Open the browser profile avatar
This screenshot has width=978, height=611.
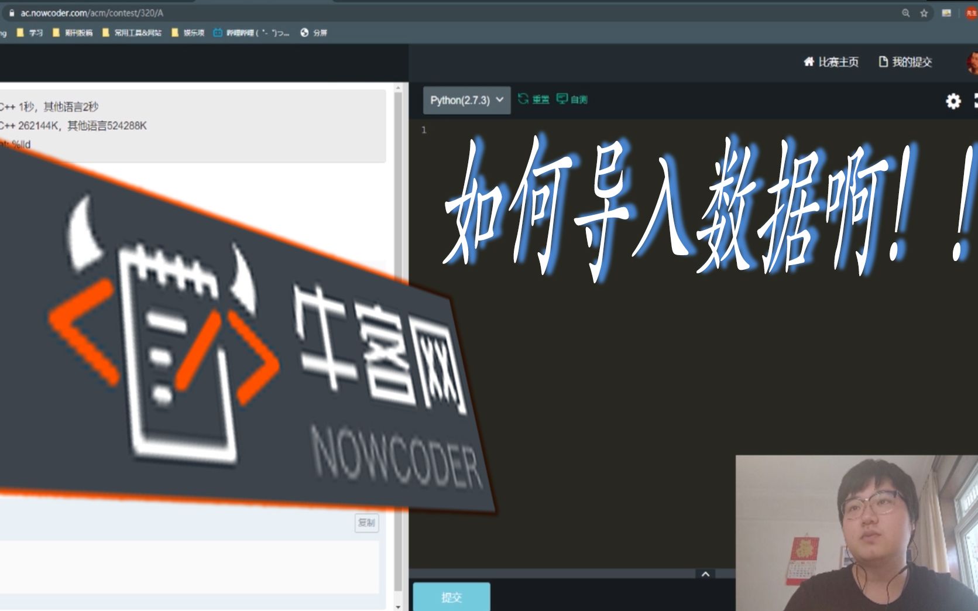coord(971,13)
